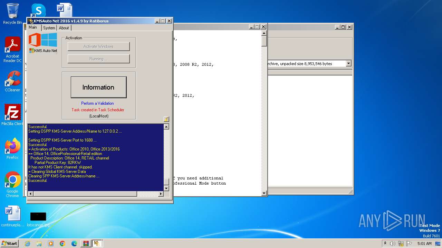
Task: Show hidden tray icons arrow
Action: coord(385,244)
